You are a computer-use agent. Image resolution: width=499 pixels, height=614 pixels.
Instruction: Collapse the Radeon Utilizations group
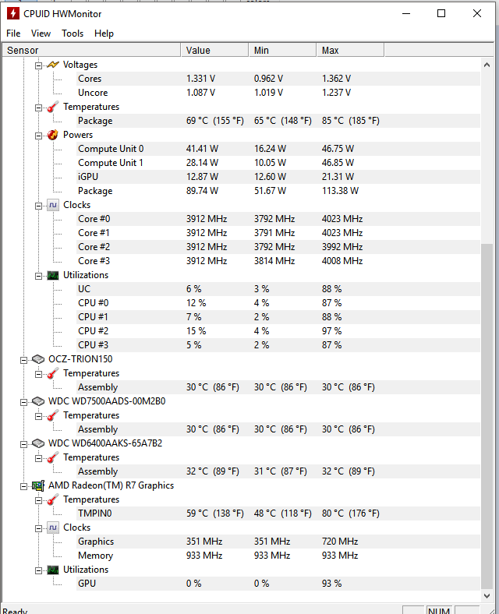click(38, 570)
